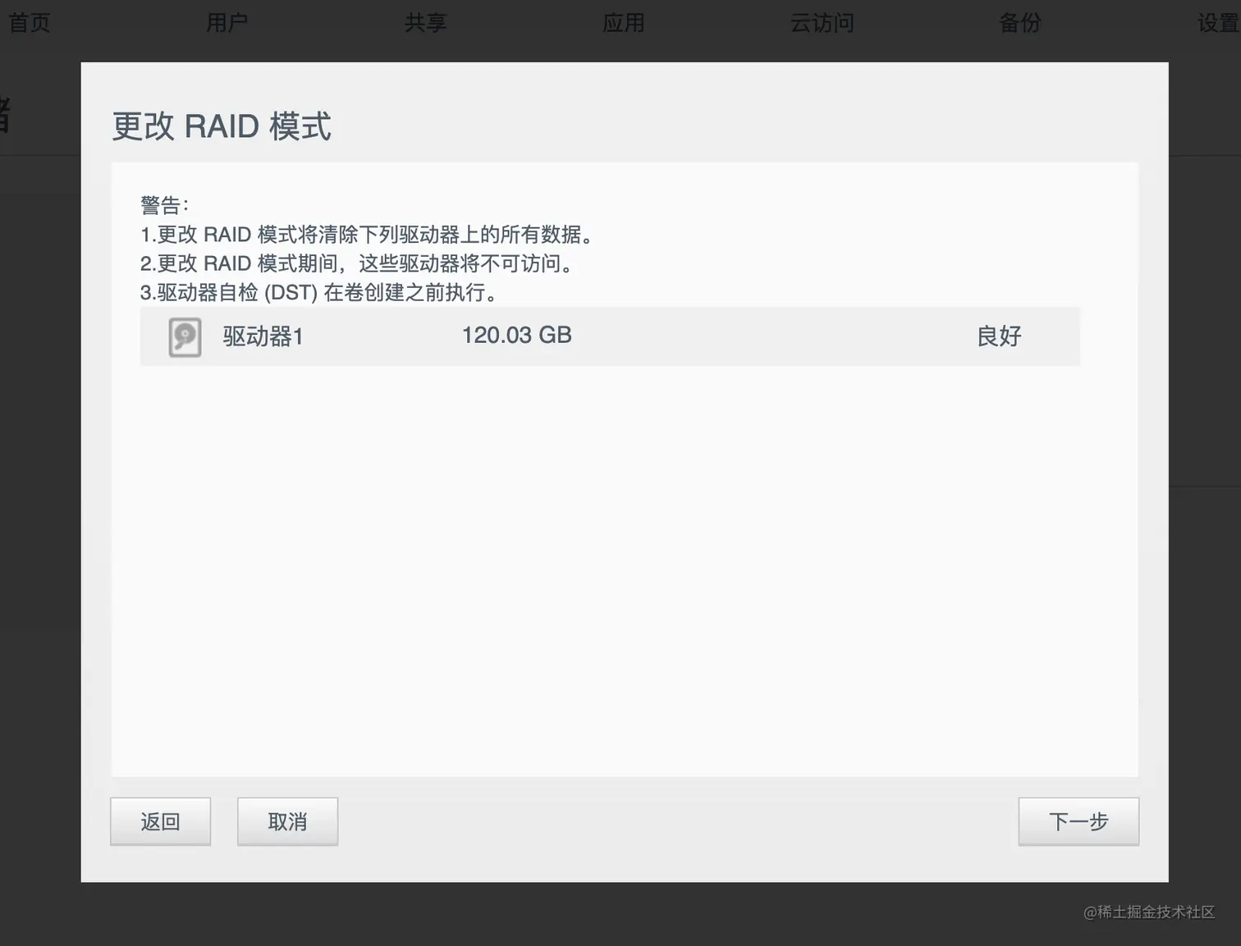Open the 首页 home menu item
The image size is (1241, 946).
(x=29, y=23)
